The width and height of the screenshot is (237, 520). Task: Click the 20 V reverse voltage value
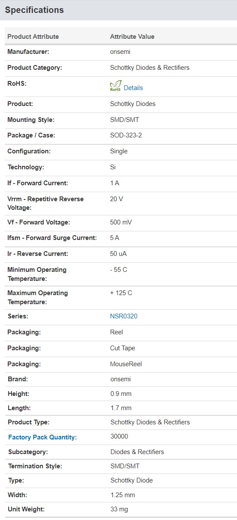coord(117,199)
